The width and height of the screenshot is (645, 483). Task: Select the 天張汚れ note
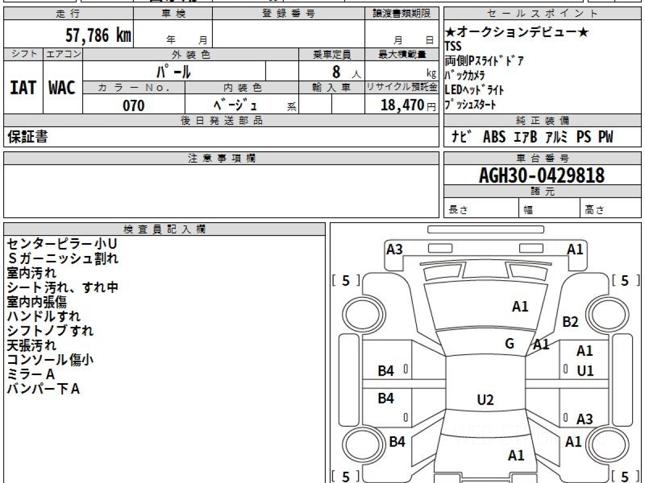31,345
